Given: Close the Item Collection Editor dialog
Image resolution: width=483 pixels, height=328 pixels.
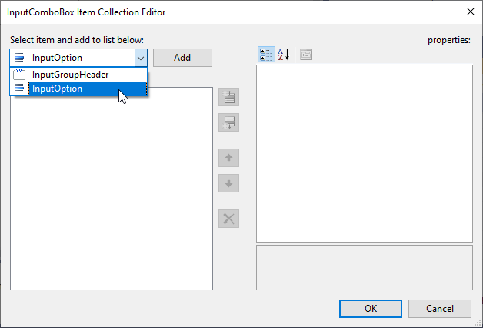Looking at the screenshot, I should coord(469,12).
